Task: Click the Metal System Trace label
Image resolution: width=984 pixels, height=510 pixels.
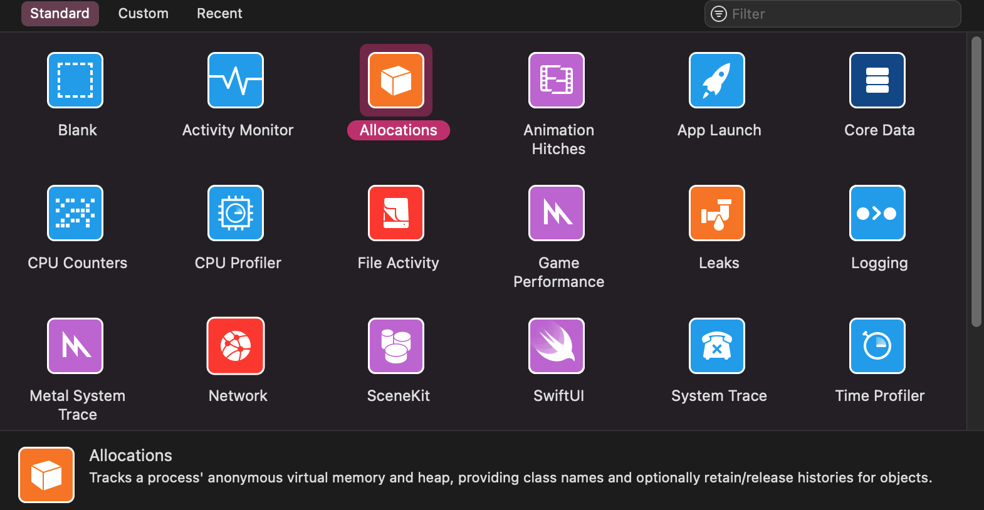Action: pos(78,405)
